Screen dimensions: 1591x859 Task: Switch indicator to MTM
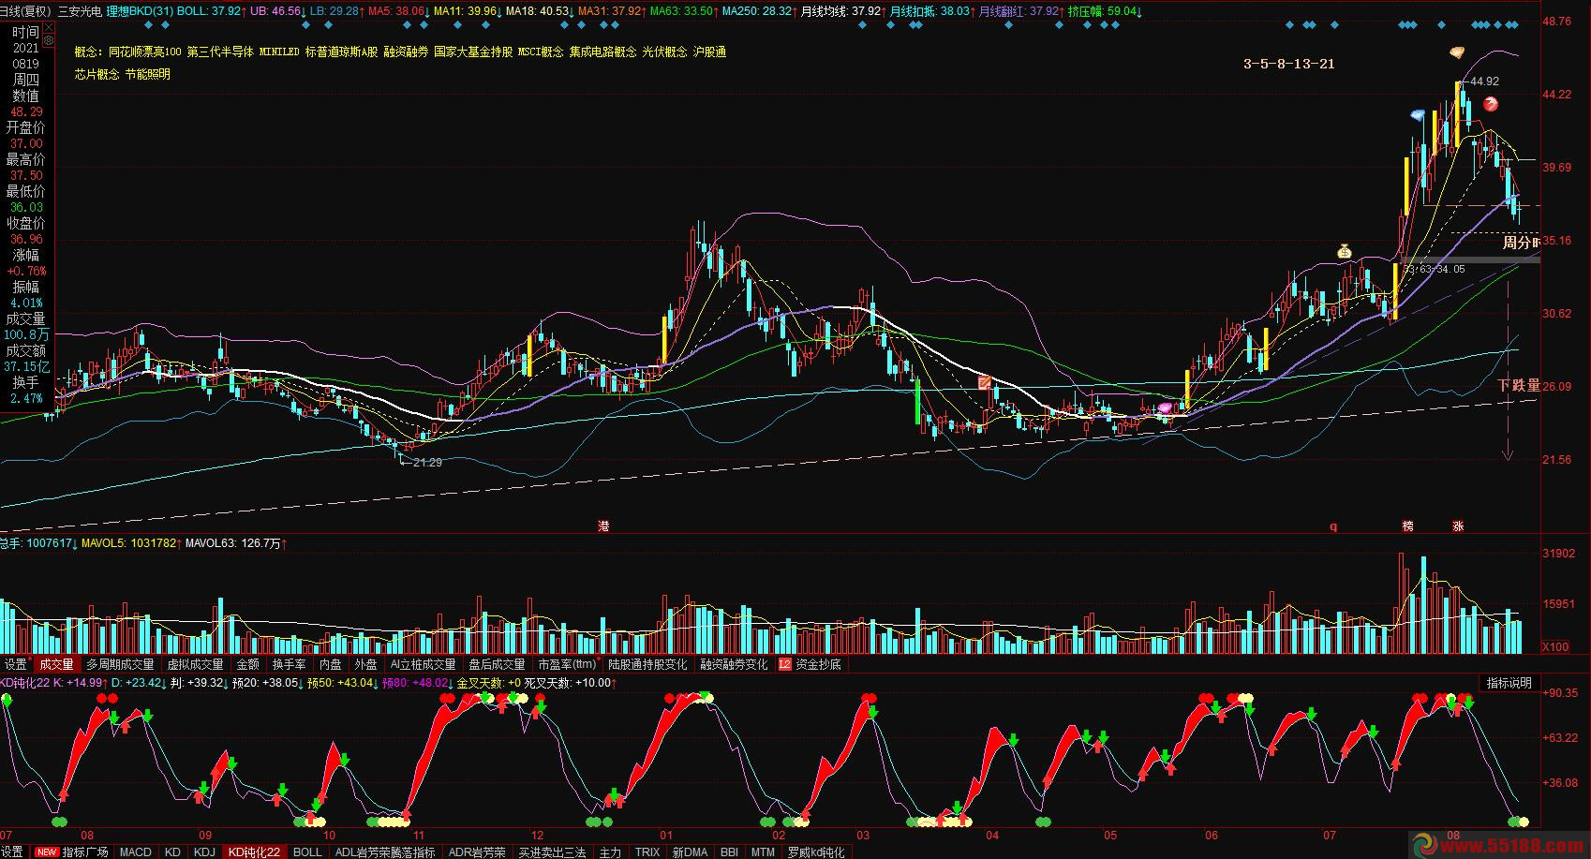[763, 852]
